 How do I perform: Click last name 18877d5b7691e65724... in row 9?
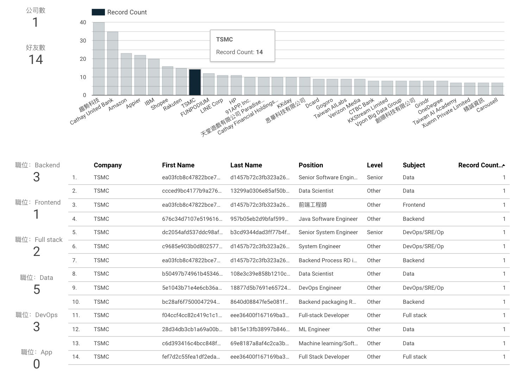(260, 288)
